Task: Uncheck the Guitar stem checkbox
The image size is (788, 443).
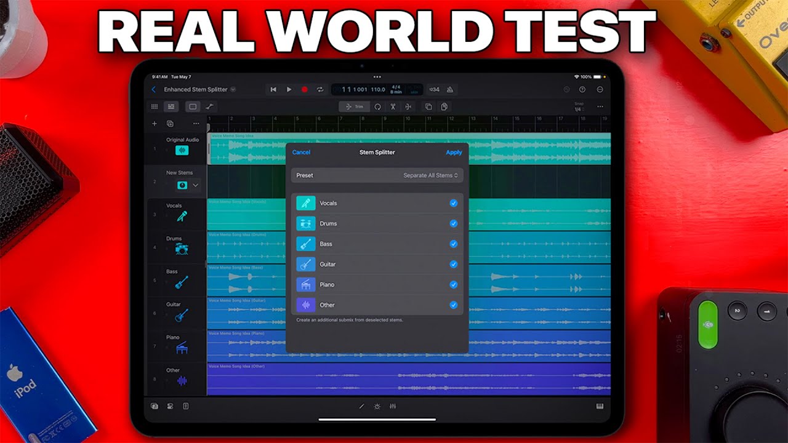Action: pyautogui.click(x=454, y=264)
